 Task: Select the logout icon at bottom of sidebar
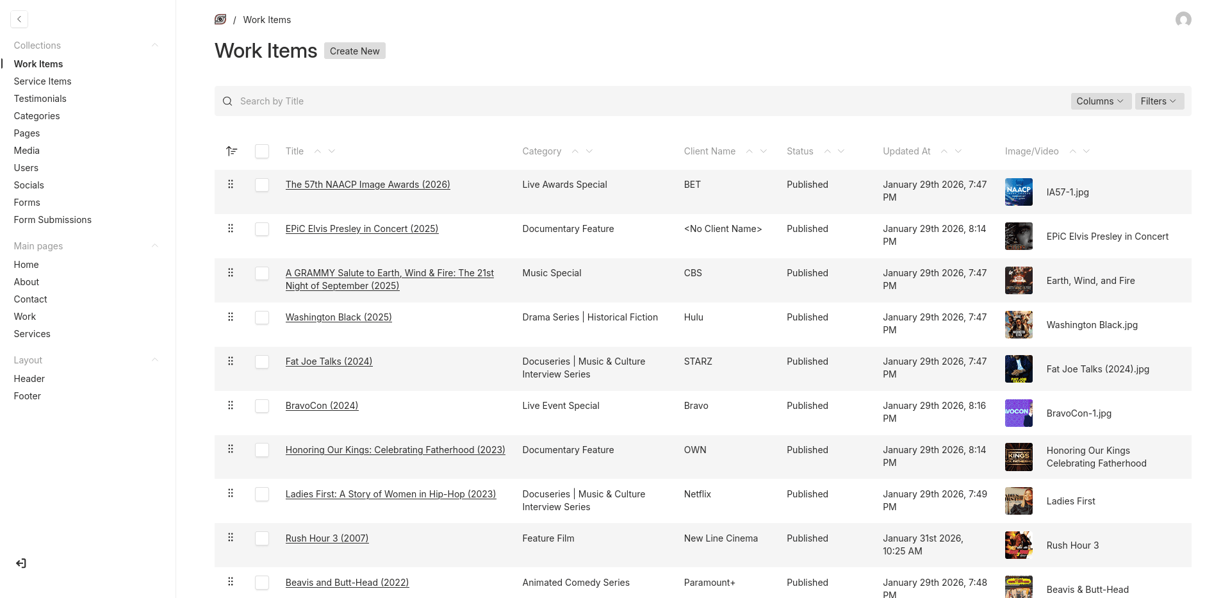click(x=20, y=563)
